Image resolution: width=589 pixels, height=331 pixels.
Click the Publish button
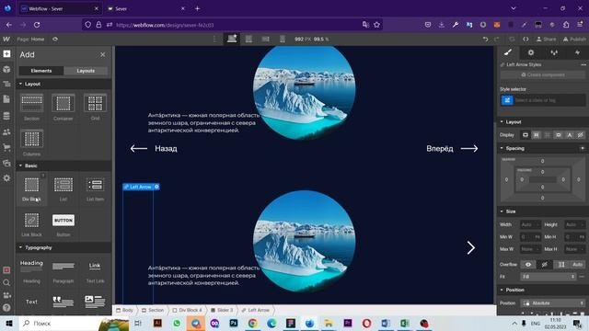[x=574, y=39]
